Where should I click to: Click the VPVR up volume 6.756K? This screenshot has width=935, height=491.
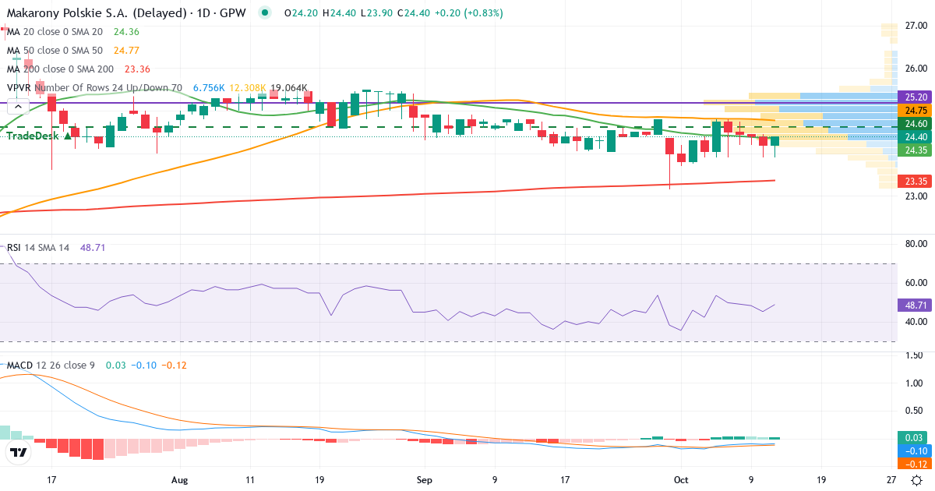(x=209, y=88)
